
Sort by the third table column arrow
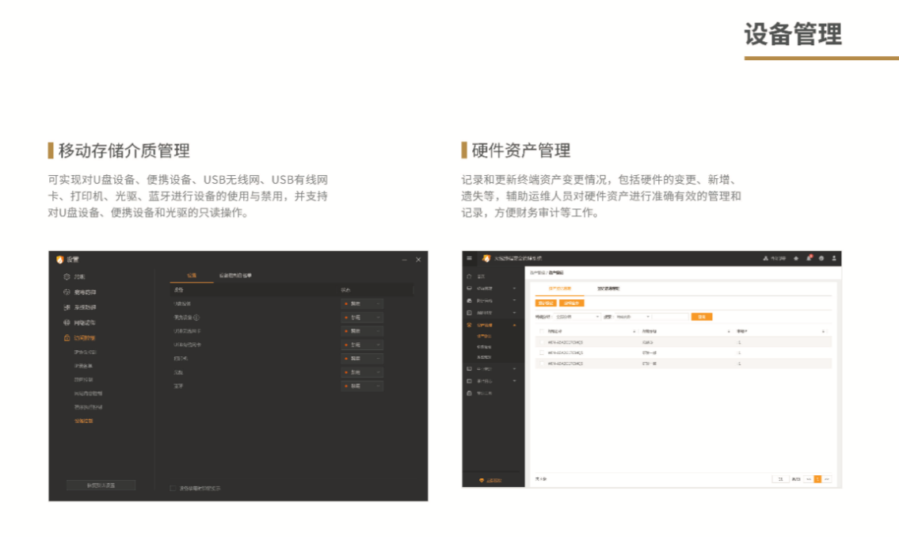tap(823, 332)
